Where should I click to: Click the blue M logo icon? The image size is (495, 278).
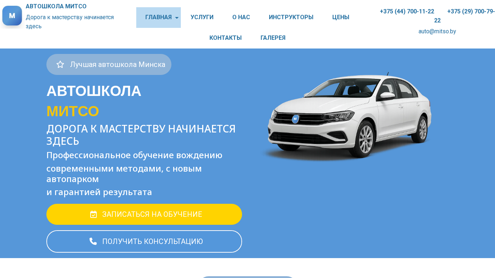click(x=12, y=16)
